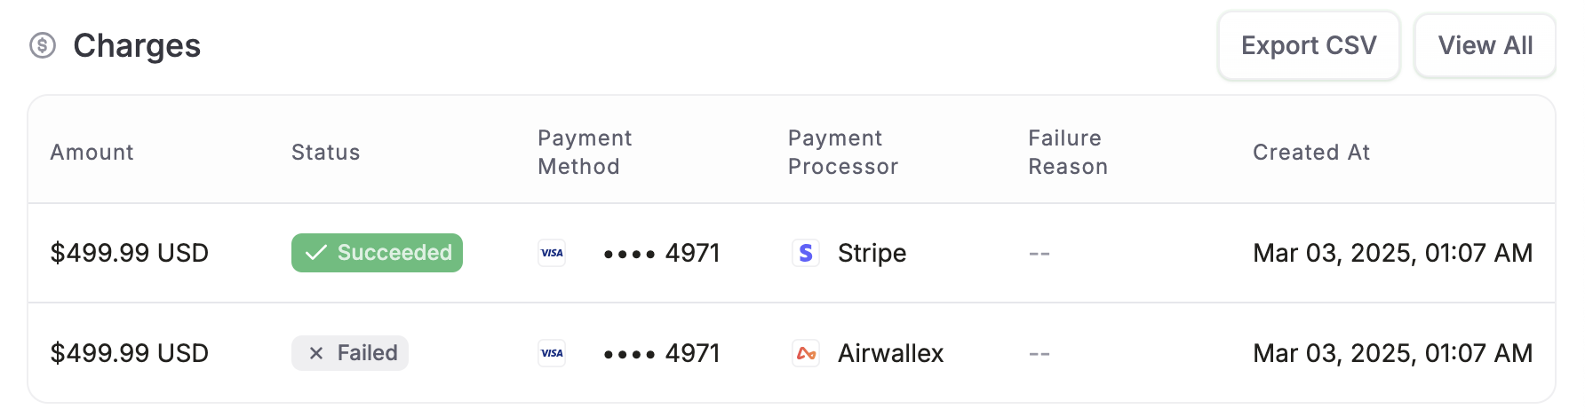Click the Status column header
The image size is (1585, 417).
325,153
